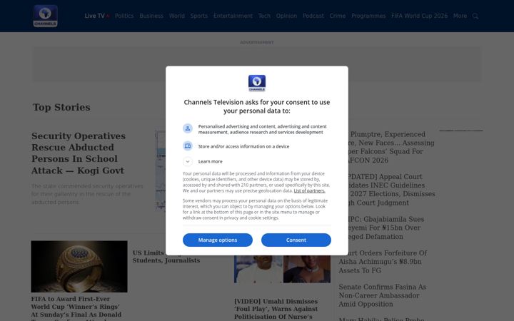
Task: Open Umahi Dismisses Foul Play video headline
Action: coord(276,309)
